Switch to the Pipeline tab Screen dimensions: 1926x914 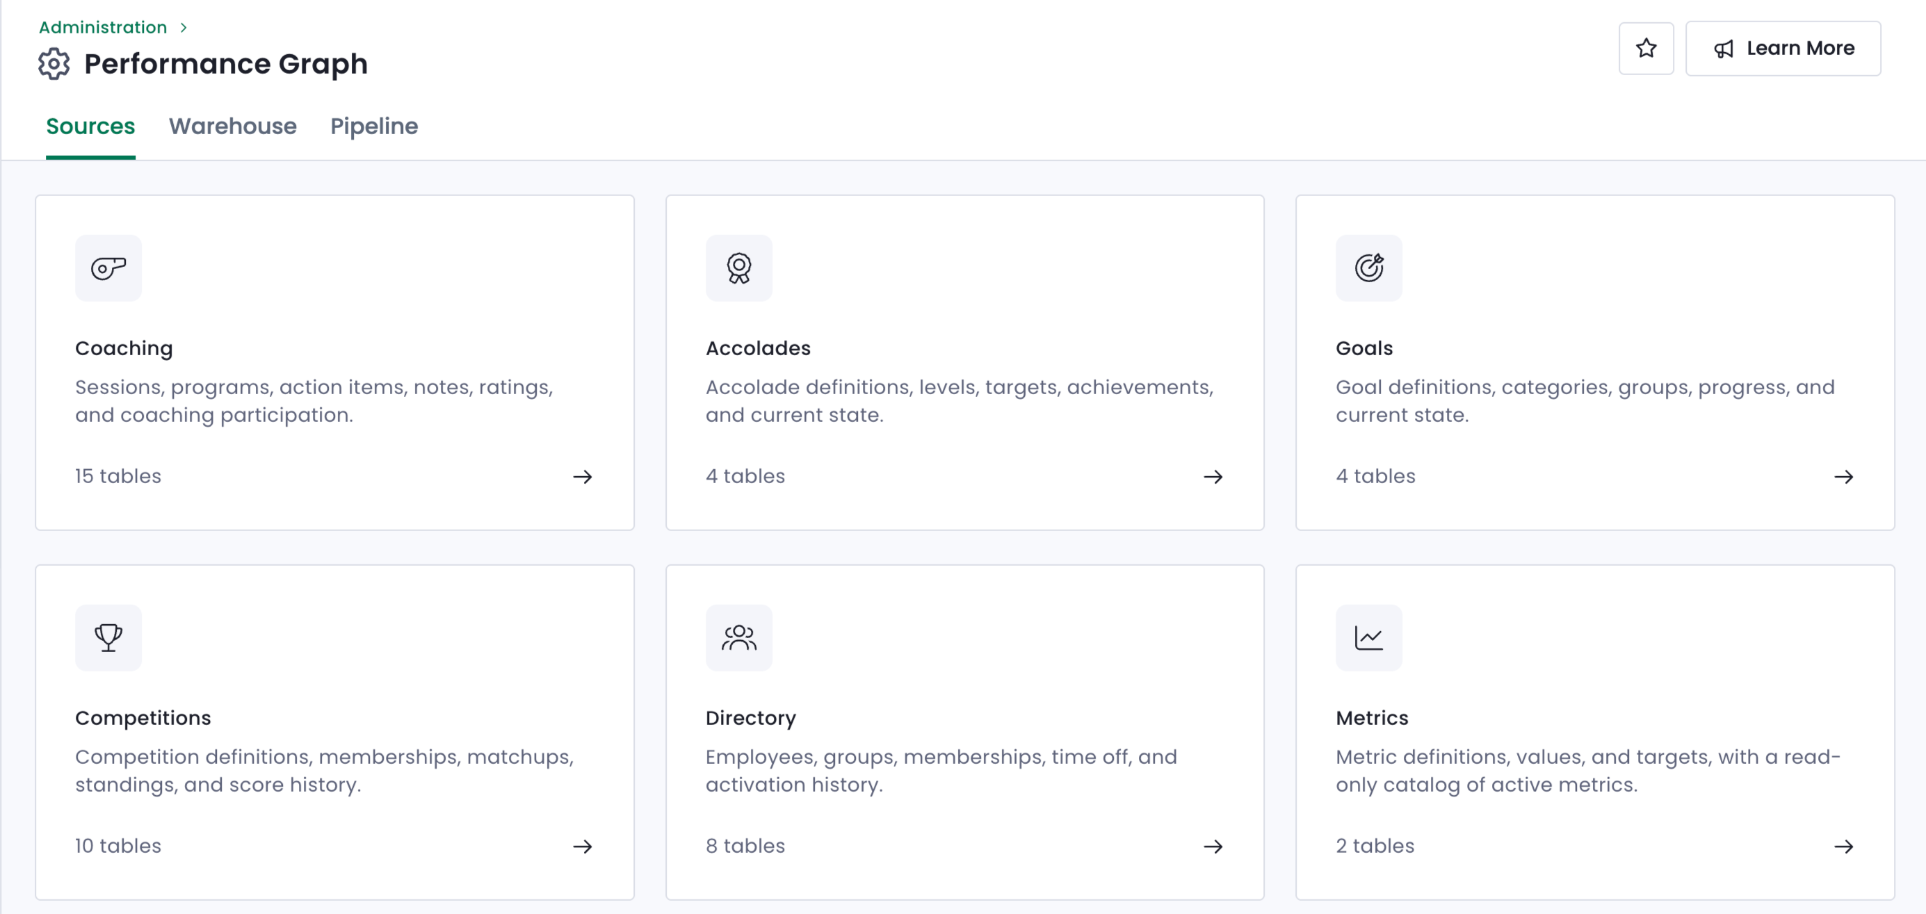pyautogui.click(x=374, y=127)
